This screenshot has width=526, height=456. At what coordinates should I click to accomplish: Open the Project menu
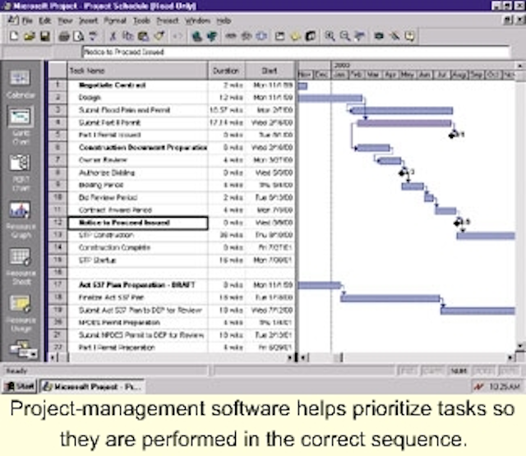[x=168, y=21]
